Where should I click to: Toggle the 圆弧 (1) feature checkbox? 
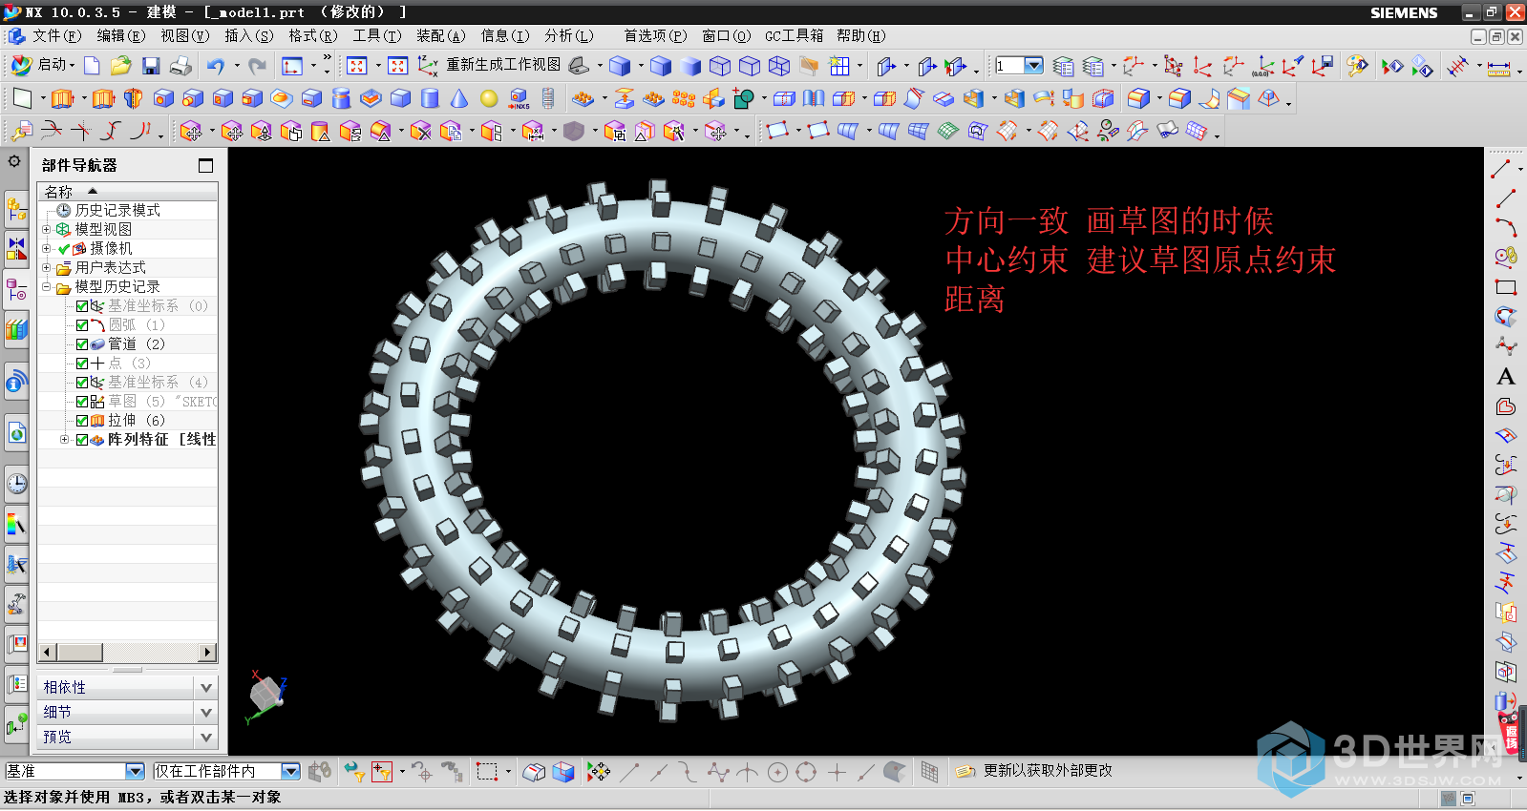pyautogui.click(x=82, y=324)
